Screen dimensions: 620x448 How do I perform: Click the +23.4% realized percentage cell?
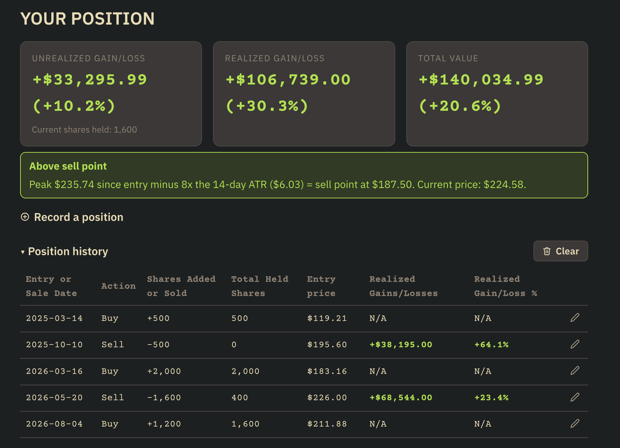491,398
